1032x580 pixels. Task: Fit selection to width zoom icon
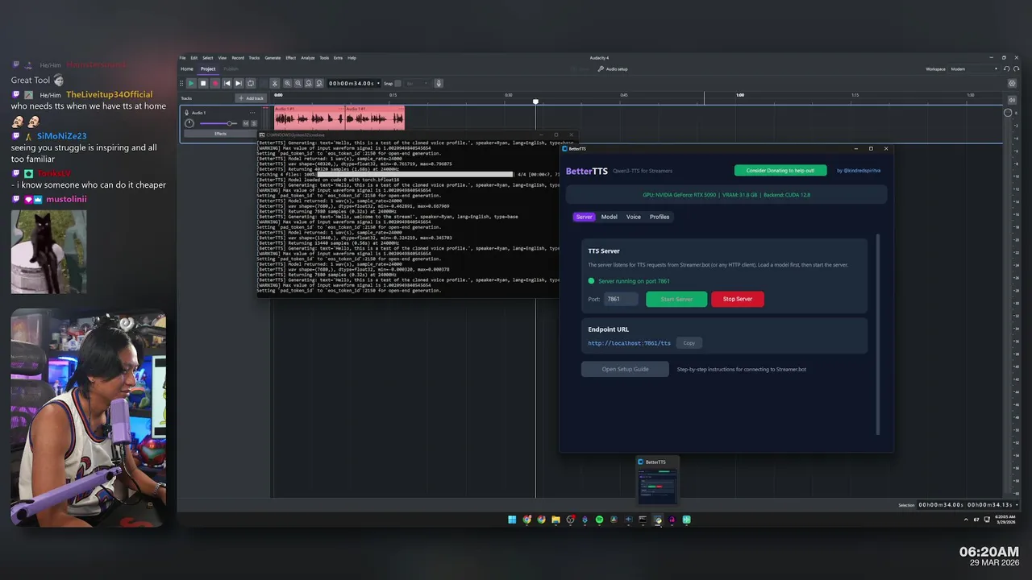(x=309, y=83)
